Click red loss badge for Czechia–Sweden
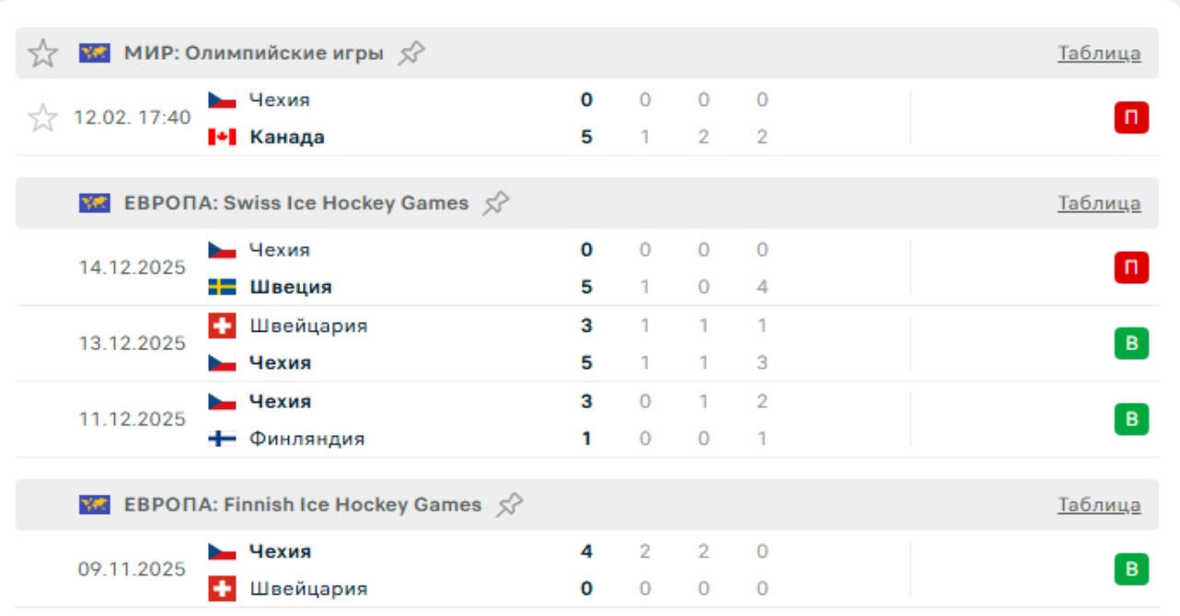This screenshot has width=1180, height=616. click(x=1131, y=268)
